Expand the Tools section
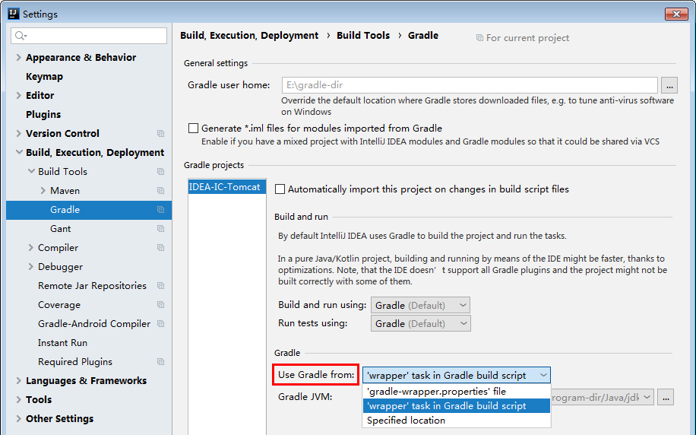The width and height of the screenshot is (696, 435). pyautogui.click(x=19, y=400)
